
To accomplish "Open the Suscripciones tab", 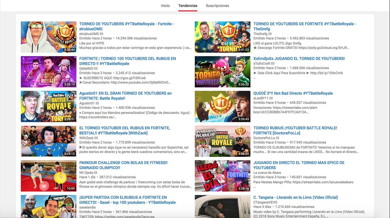I will pyautogui.click(x=217, y=6).
